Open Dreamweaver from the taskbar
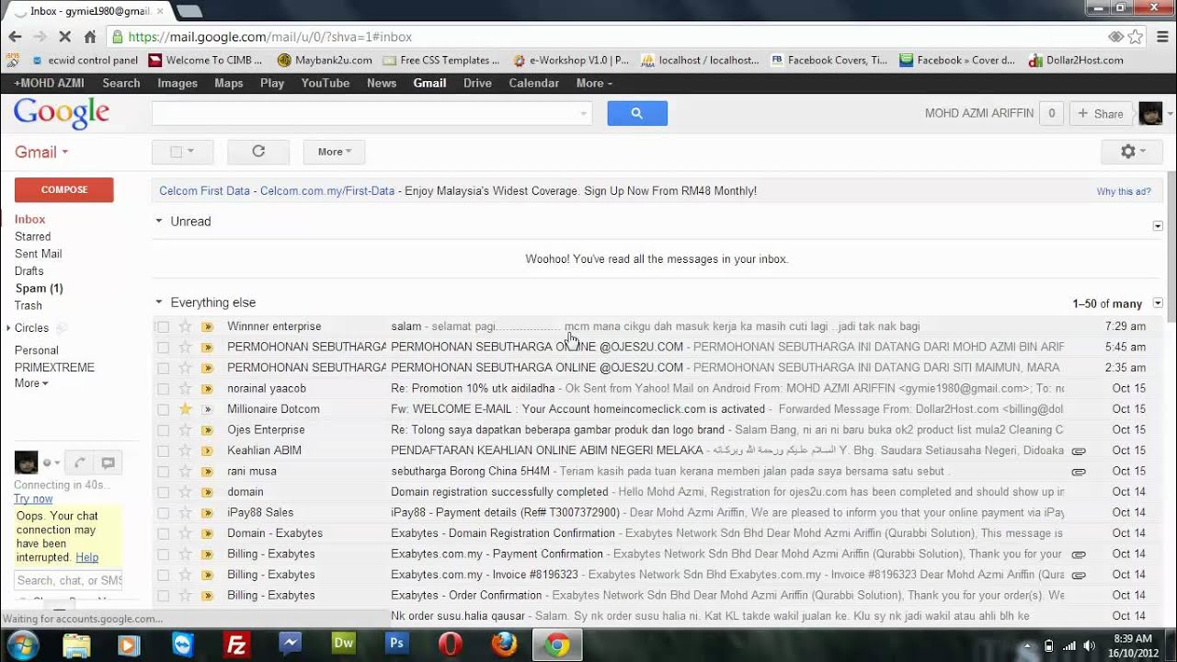 (344, 645)
